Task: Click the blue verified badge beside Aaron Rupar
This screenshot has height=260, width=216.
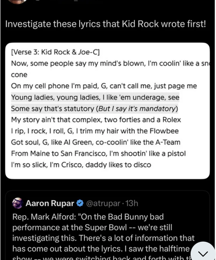Action: (80, 203)
